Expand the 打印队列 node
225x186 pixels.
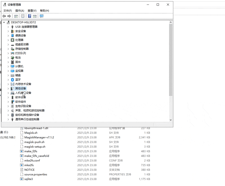8,53
